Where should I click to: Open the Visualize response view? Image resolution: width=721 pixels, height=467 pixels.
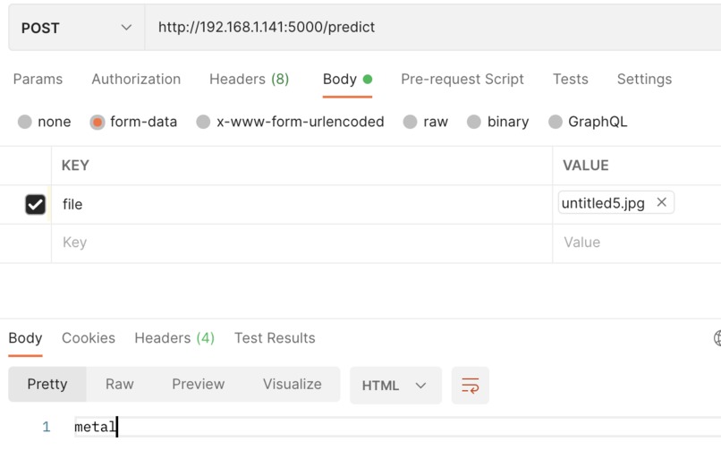click(292, 385)
